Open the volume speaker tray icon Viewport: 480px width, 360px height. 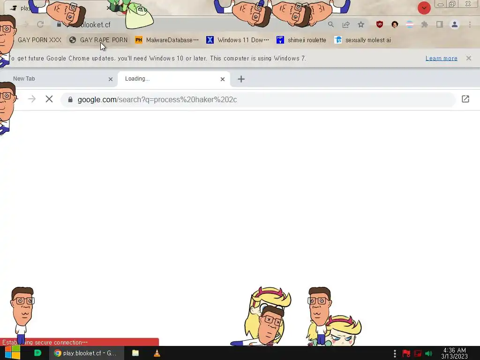[x=429, y=353]
